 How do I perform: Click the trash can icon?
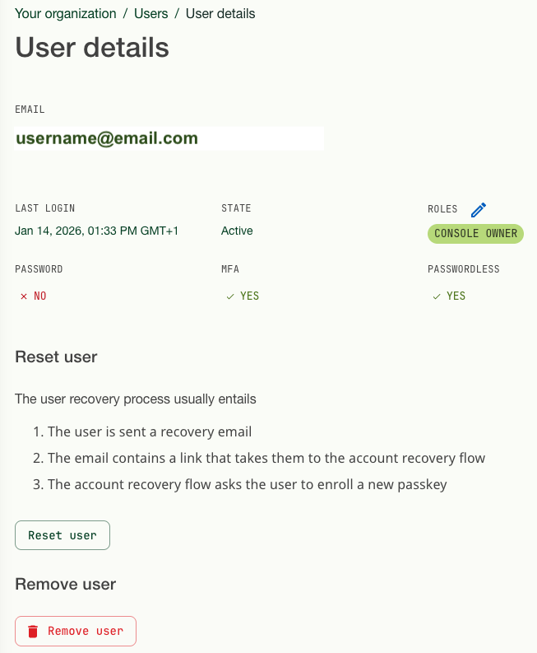pos(33,632)
